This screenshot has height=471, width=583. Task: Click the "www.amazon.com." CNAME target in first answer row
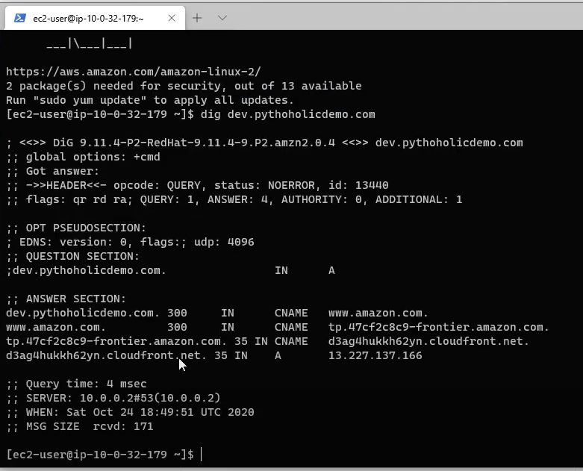378,313
